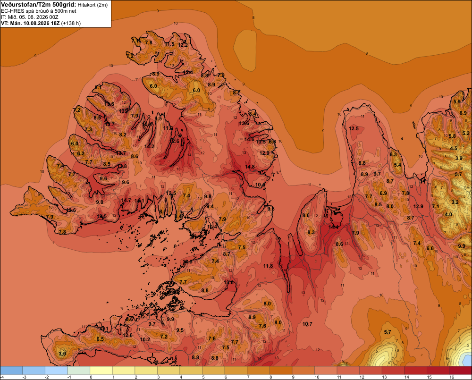Click the '6.5' temperature value on the map
The height and width of the screenshot is (380, 472).
pos(100,339)
